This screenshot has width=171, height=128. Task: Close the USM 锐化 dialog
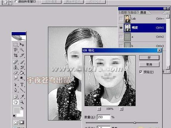coord(159,50)
